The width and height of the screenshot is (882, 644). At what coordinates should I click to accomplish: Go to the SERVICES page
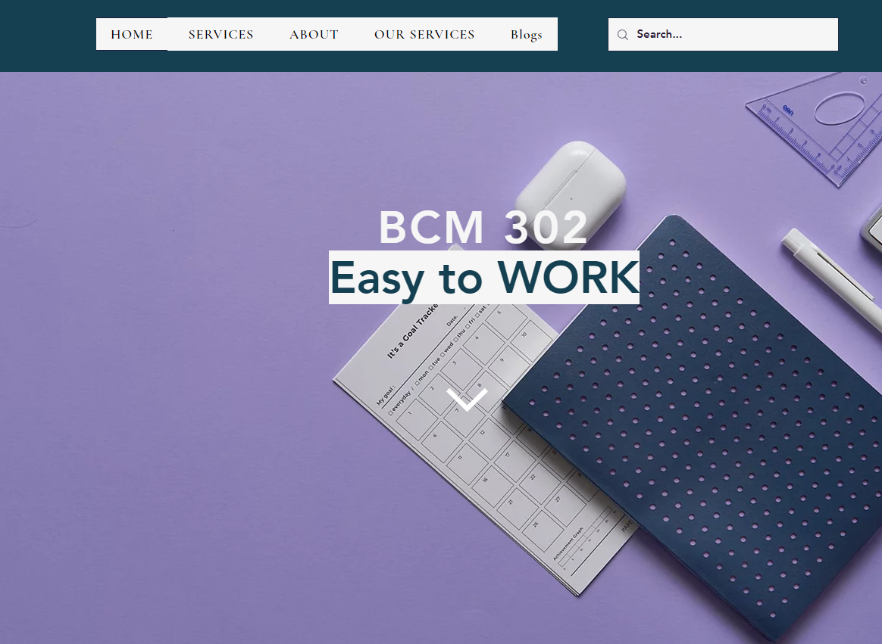pos(221,34)
